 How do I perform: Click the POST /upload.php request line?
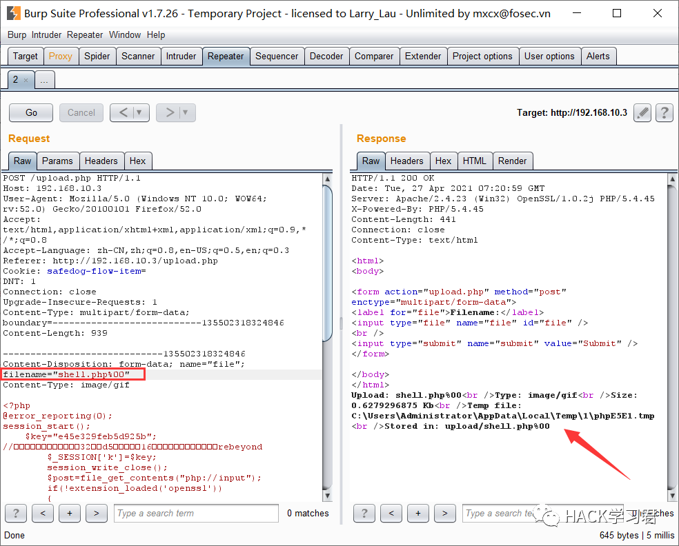point(72,179)
